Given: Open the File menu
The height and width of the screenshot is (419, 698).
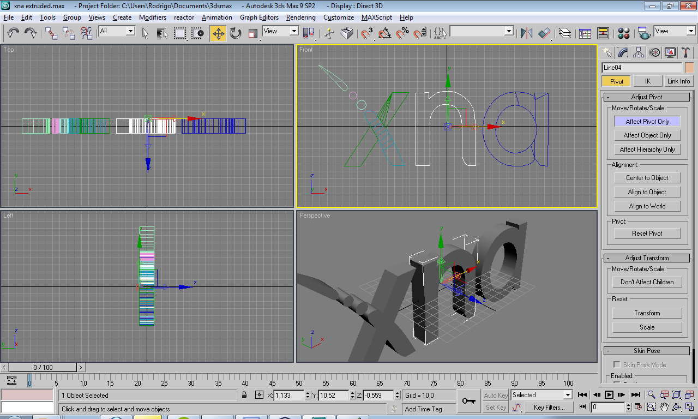Looking at the screenshot, I should click(x=9, y=17).
